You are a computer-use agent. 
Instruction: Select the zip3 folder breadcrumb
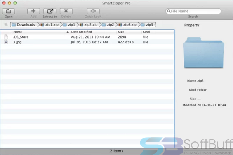pyautogui.click(x=147, y=25)
